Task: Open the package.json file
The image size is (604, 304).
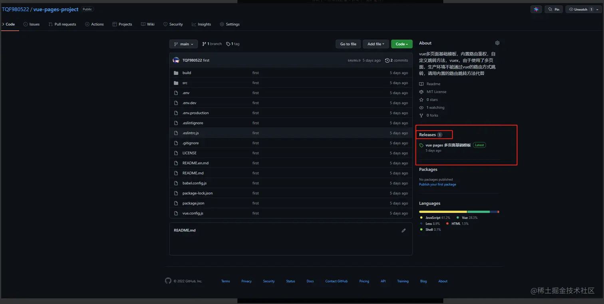Action: 193,203
